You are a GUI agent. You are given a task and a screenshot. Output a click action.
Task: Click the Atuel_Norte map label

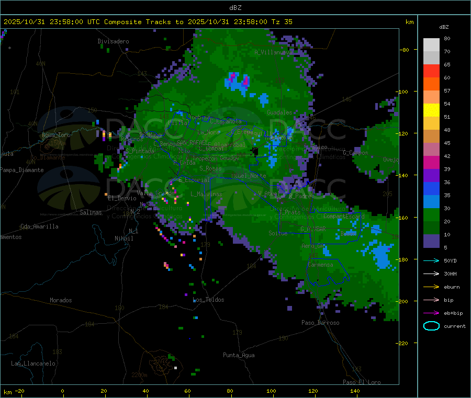coord(249,176)
